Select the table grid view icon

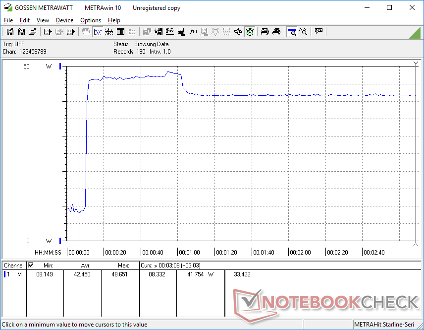pos(120,32)
